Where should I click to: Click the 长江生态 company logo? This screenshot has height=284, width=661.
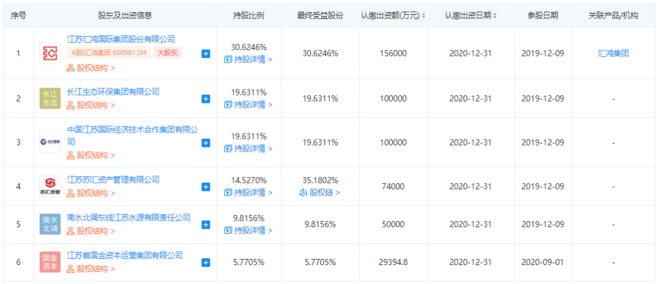(x=50, y=99)
